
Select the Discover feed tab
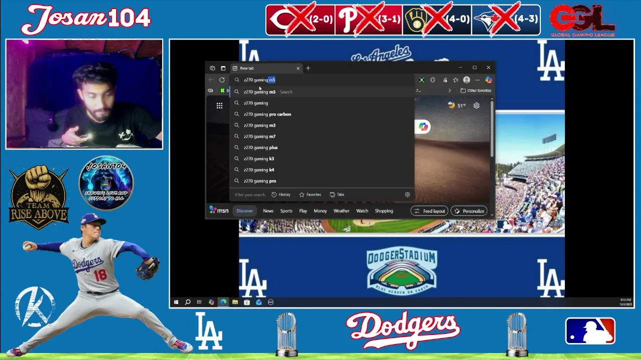tap(245, 211)
